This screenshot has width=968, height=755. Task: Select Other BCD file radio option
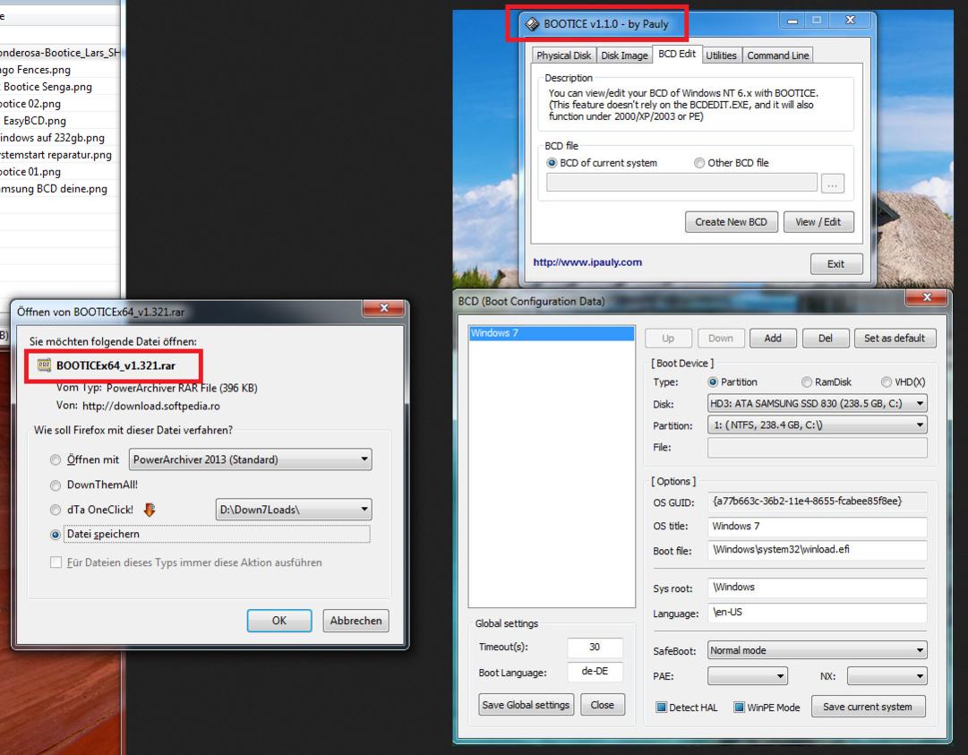coord(698,163)
